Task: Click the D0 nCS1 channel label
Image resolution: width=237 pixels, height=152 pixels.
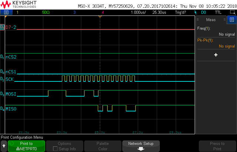Action: (8, 72)
